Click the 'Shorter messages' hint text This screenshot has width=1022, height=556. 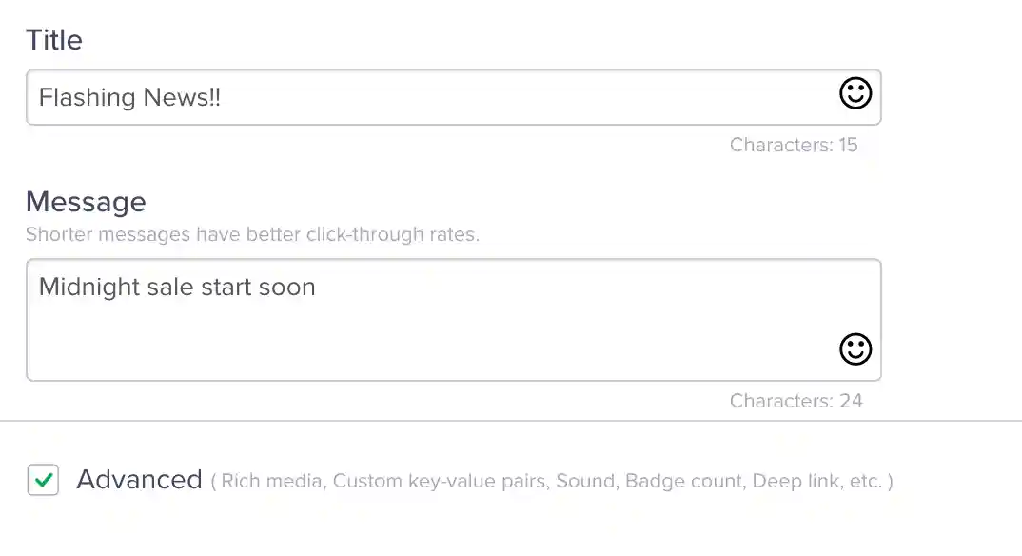tap(252, 234)
